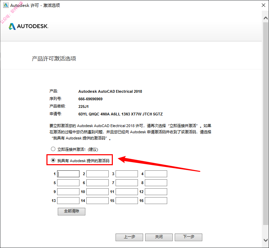The height and width of the screenshot is (248, 269).
Task: Click activation code field 8
Action: click(x=156, y=183)
